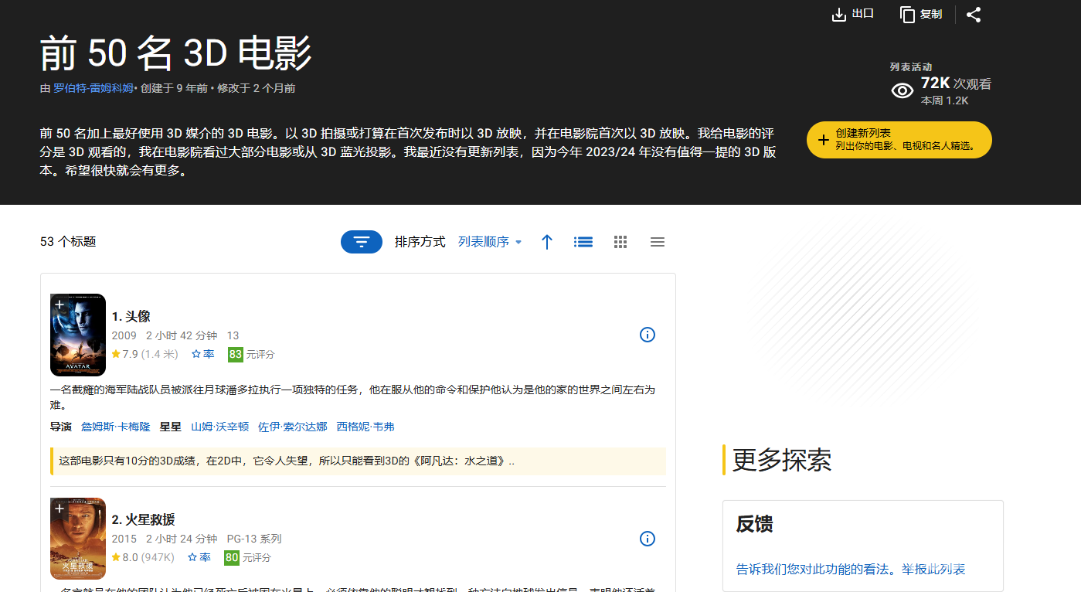Open the 列表顺序 sort dropdown

point(490,242)
